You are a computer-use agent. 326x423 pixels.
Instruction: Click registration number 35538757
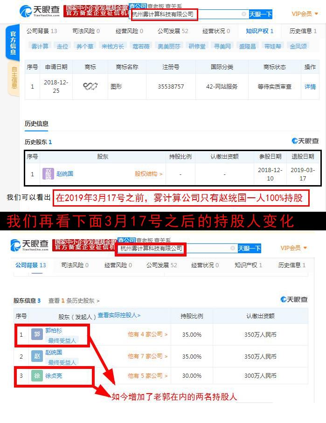pos(171,87)
